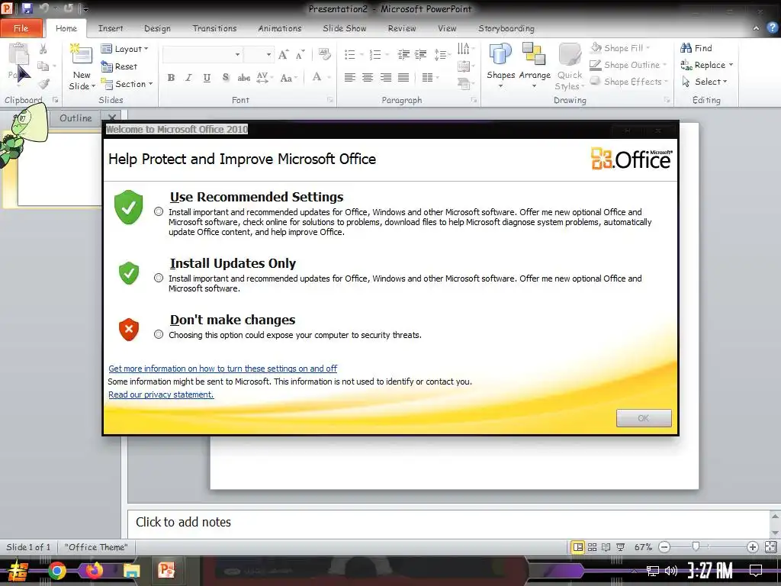Center text in Paragraph group
Screen dimensions: 781x586
pyautogui.click(x=368, y=78)
